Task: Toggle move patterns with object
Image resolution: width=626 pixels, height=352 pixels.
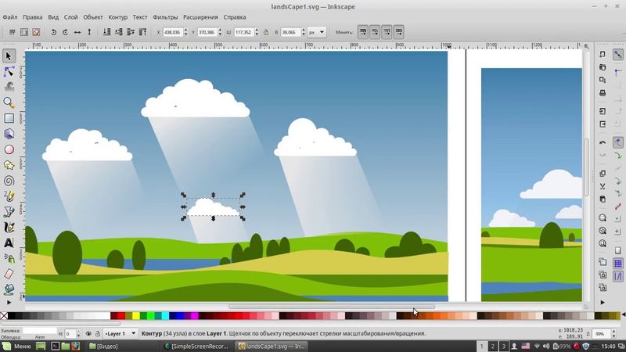Action: (x=399, y=32)
